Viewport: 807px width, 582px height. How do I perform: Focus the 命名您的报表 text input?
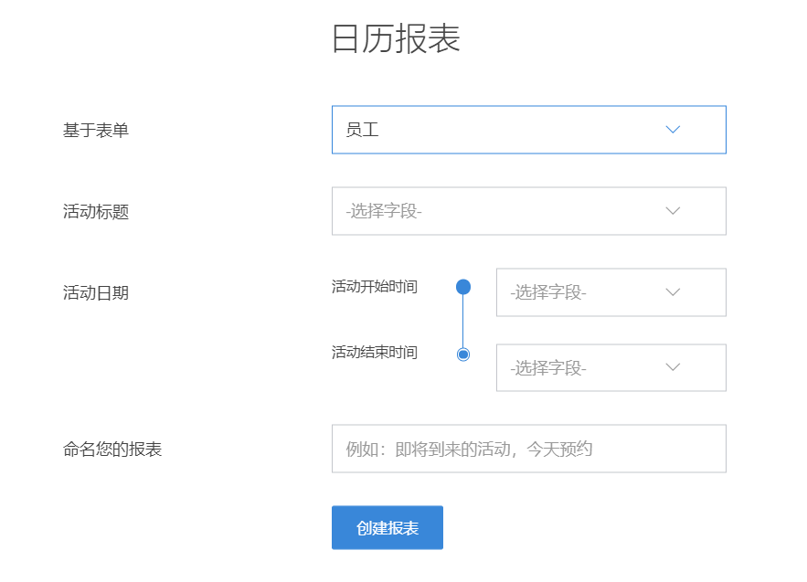(x=528, y=449)
